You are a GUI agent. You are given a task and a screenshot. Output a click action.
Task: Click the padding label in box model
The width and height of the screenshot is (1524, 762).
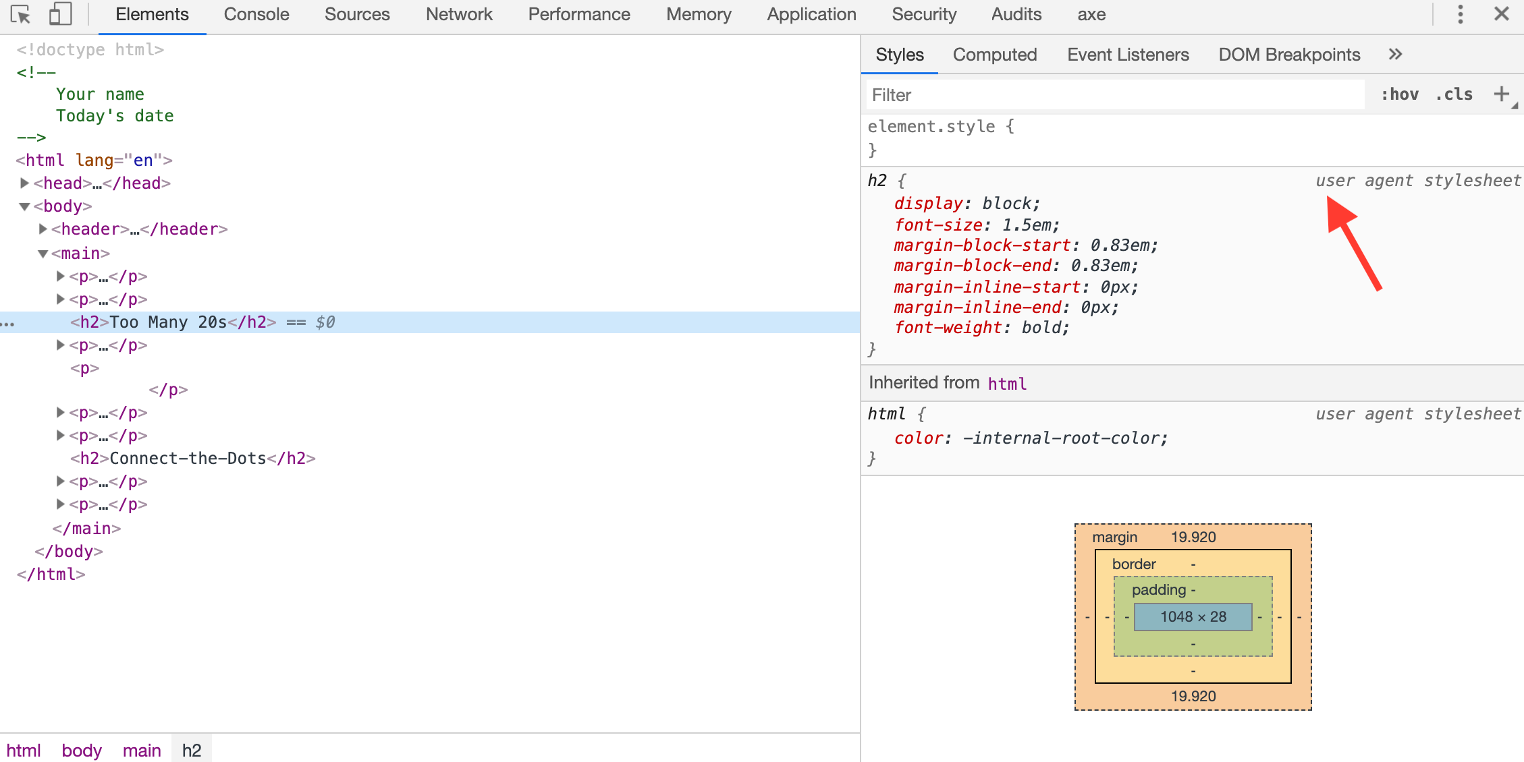point(1159,590)
